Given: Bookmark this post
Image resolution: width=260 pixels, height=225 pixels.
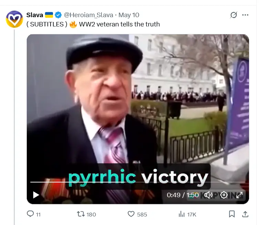Looking at the screenshot, I should (232, 214).
